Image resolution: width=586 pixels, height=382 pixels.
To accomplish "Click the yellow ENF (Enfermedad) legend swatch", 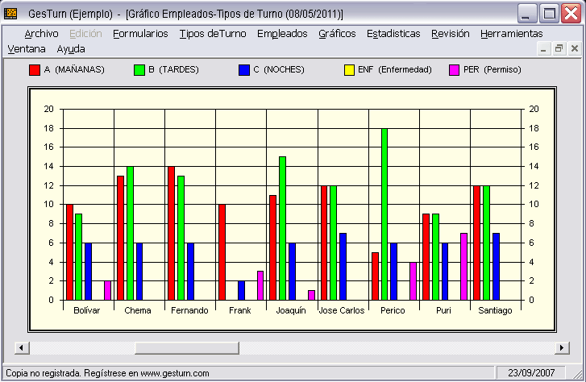I will (350, 69).
